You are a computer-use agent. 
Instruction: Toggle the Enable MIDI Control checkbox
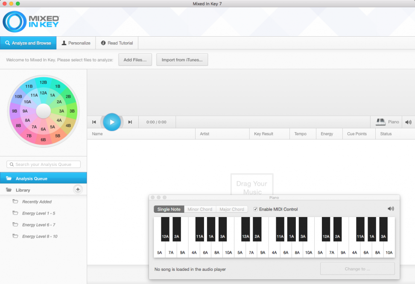coord(256,209)
